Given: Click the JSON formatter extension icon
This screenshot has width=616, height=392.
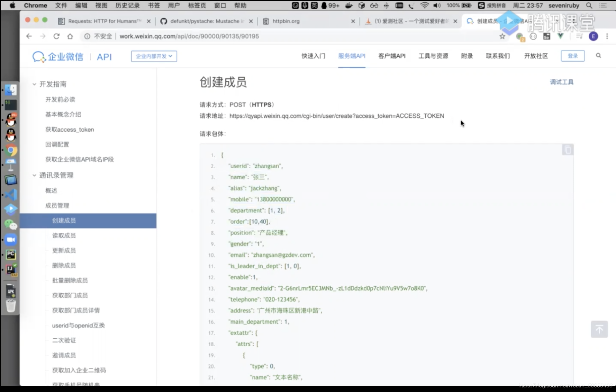Looking at the screenshot, I should [x=533, y=36].
